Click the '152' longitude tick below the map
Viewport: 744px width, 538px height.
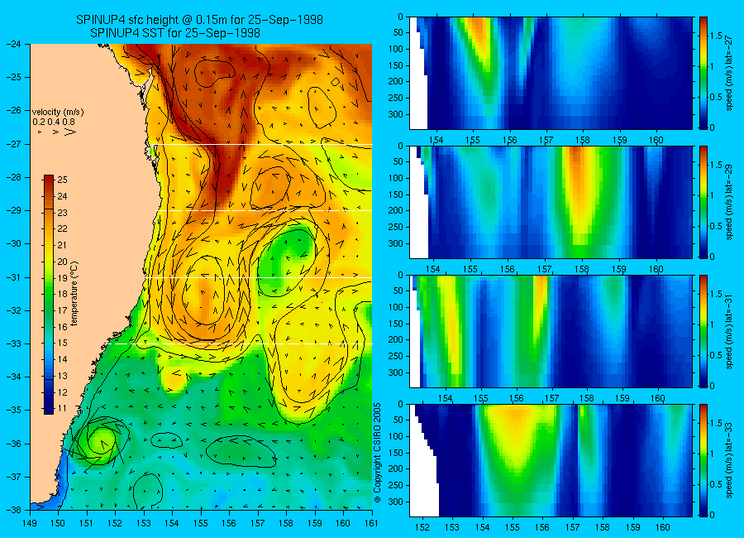click(115, 523)
